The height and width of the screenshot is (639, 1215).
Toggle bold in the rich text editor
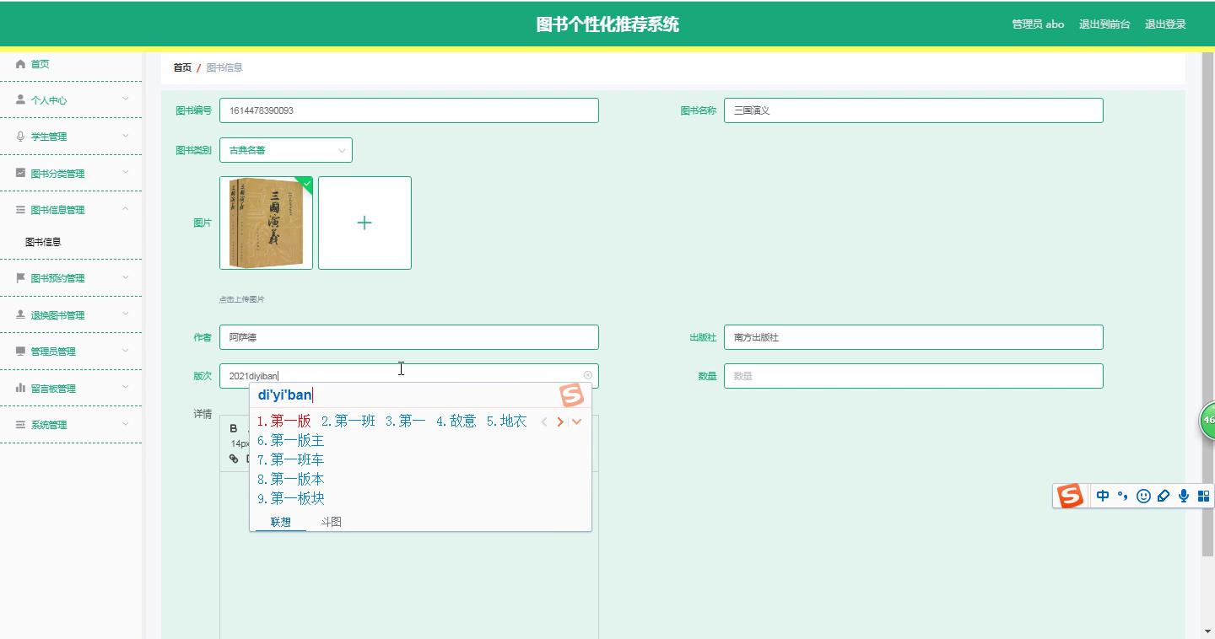[x=234, y=428]
